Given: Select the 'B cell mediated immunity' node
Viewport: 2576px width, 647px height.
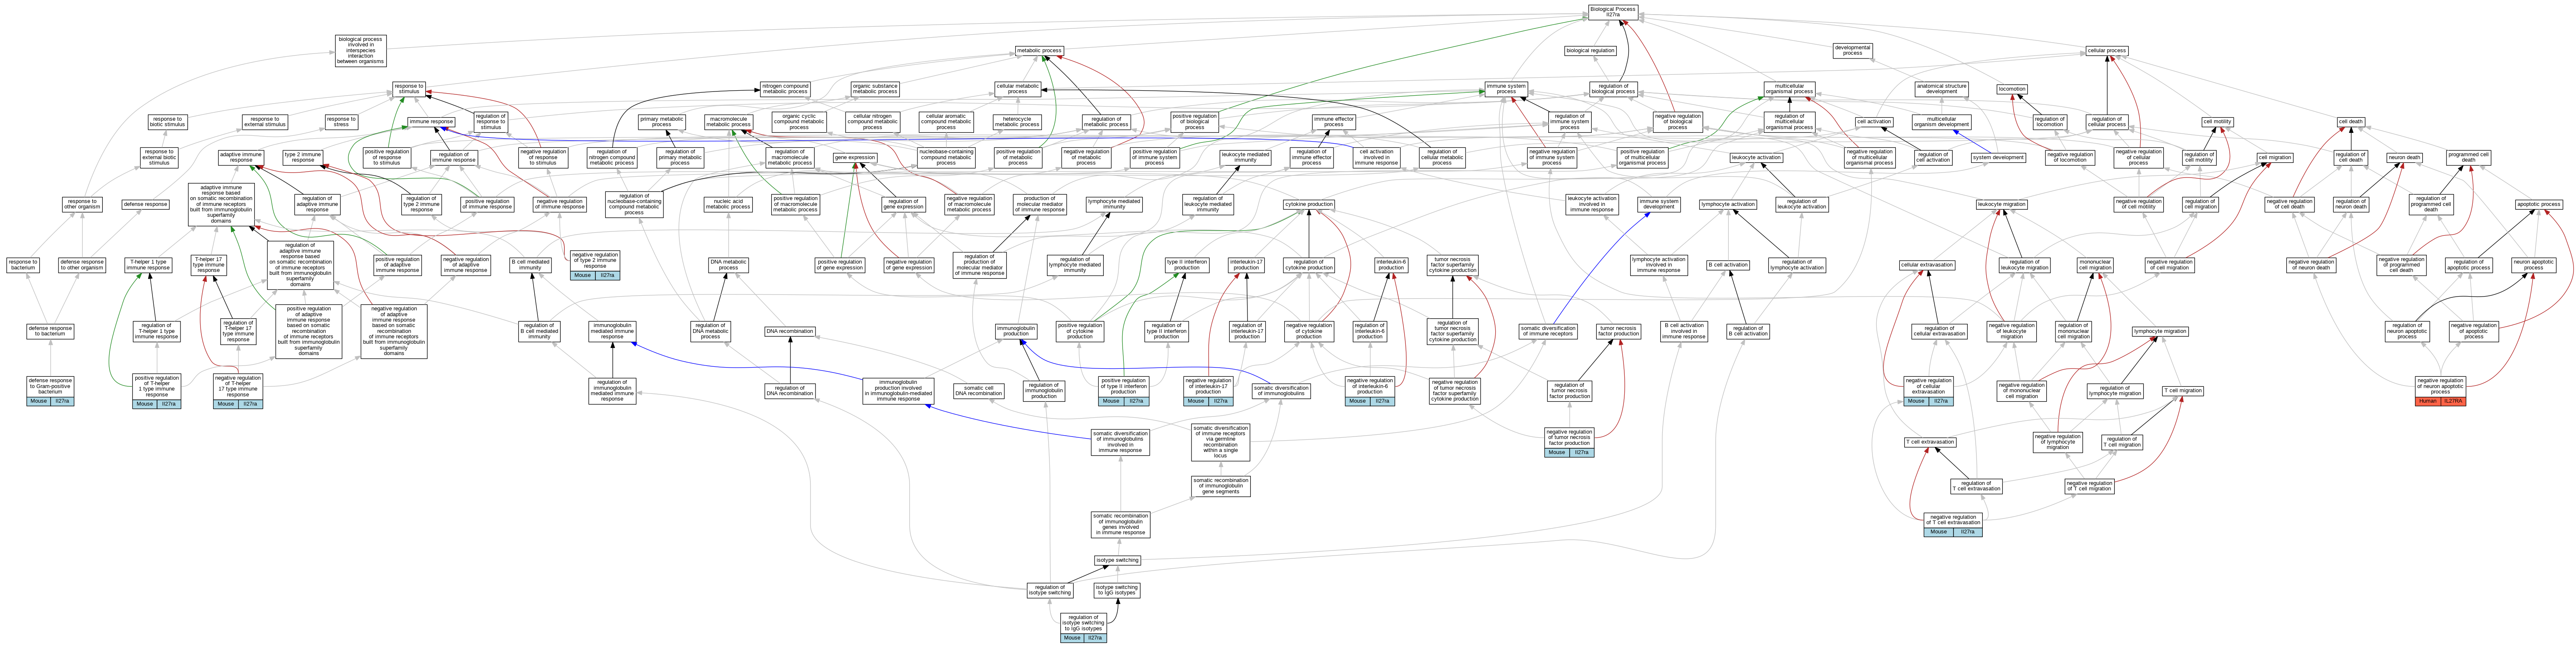Looking at the screenshot, I should click(530, 265).
